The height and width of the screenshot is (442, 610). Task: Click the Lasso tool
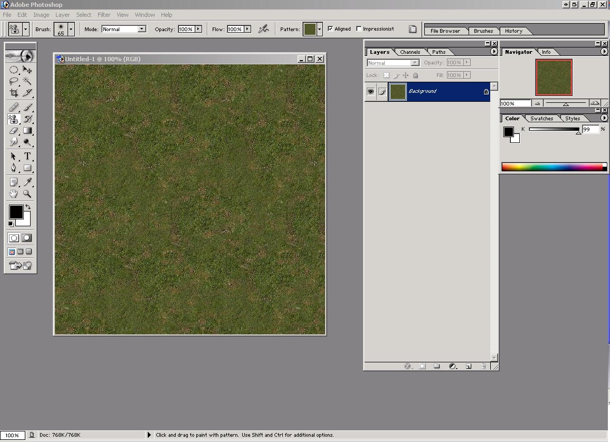[x=14, y=81]
